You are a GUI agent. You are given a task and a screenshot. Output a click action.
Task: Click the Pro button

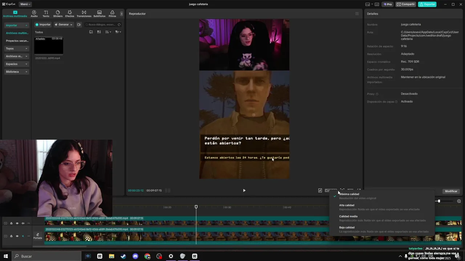pyautogui.click(x=387, y=4)
